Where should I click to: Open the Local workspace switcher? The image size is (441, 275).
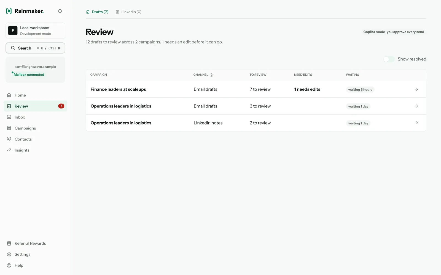pyautogui.click(x=35, y=31)
